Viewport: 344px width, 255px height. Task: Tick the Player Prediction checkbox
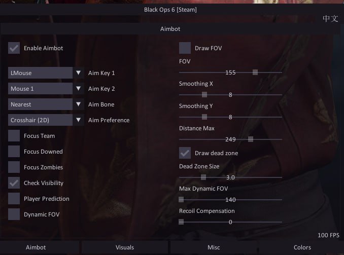click(x=14, y=199)
